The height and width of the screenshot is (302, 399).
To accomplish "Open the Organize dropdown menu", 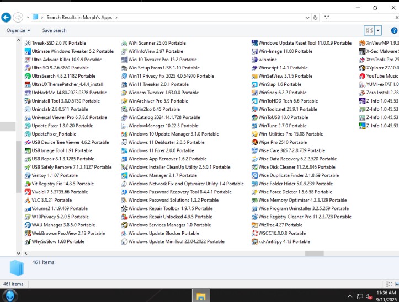I will [18, 30].
